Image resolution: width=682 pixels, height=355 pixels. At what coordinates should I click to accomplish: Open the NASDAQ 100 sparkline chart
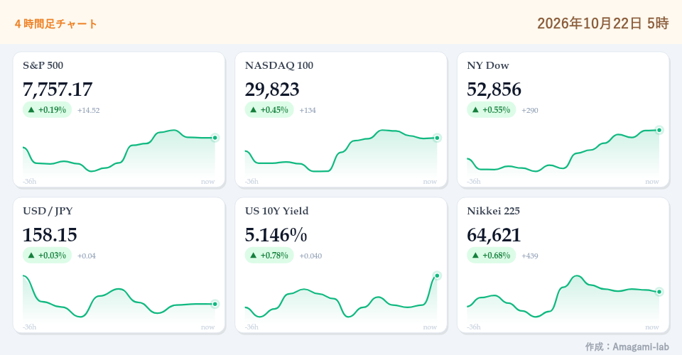pos(342,153)
